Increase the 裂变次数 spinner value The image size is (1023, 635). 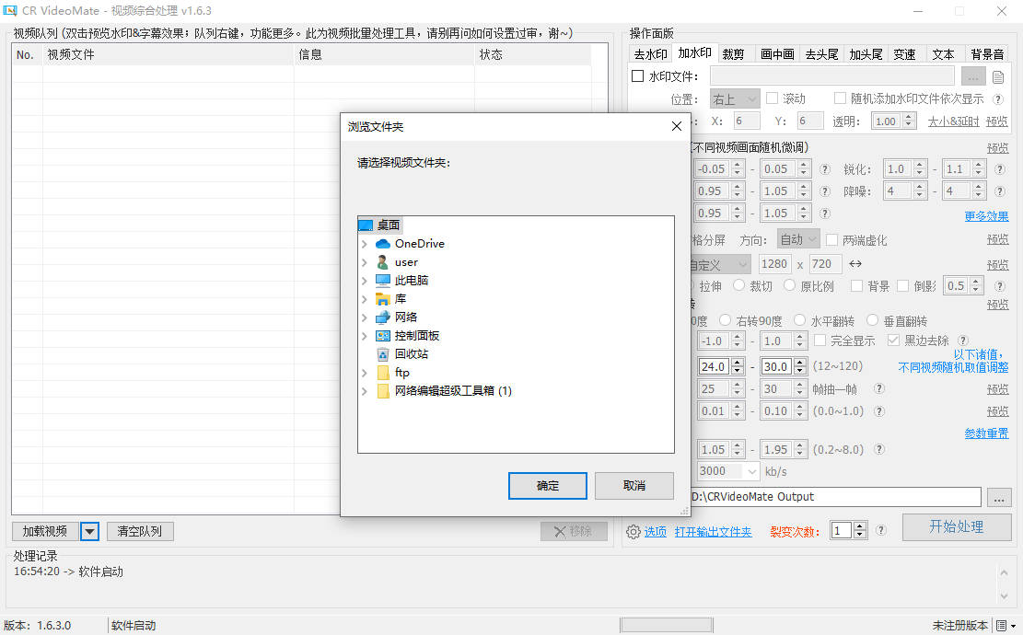click(x=860, y=526)
